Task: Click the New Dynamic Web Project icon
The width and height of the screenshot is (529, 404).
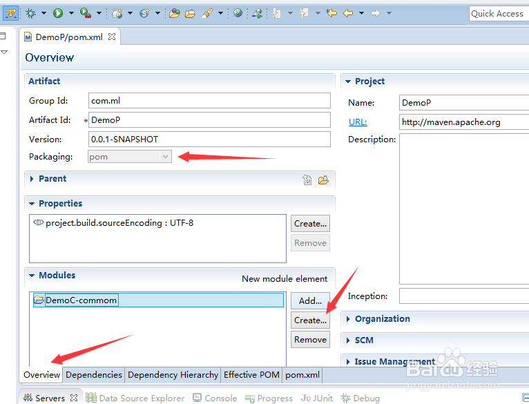Action: coord(117,13)
